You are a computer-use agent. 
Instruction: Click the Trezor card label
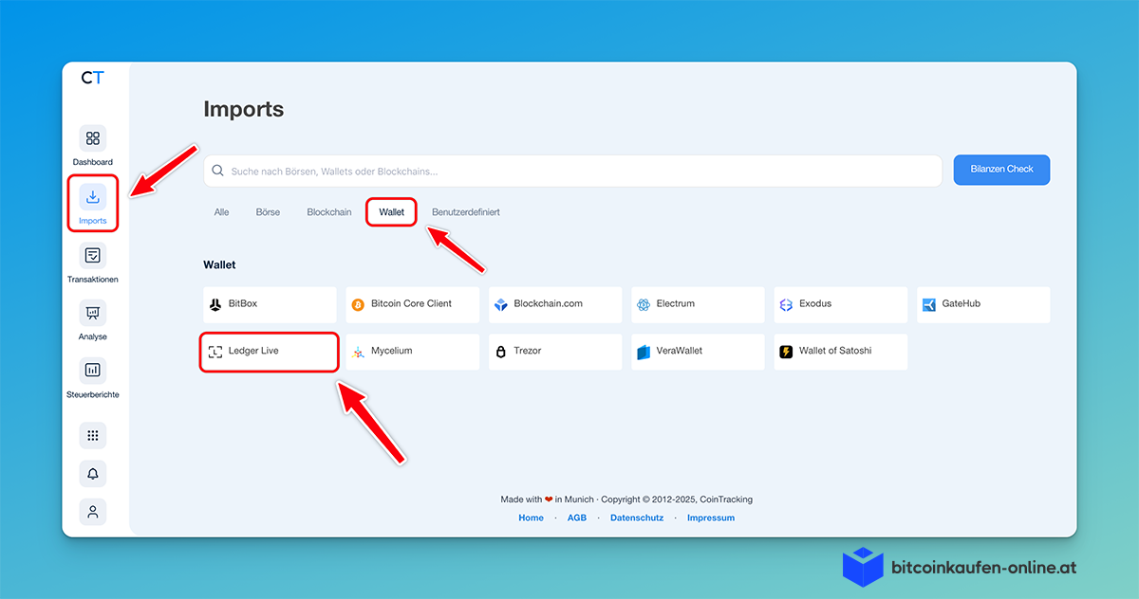528,351
